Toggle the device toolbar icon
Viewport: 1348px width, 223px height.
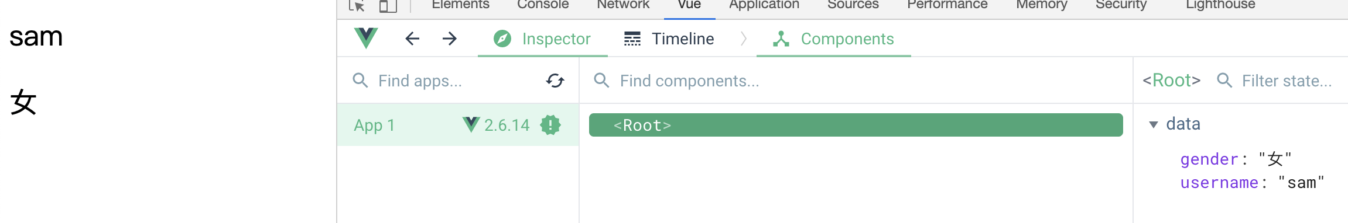click(388, 6)
